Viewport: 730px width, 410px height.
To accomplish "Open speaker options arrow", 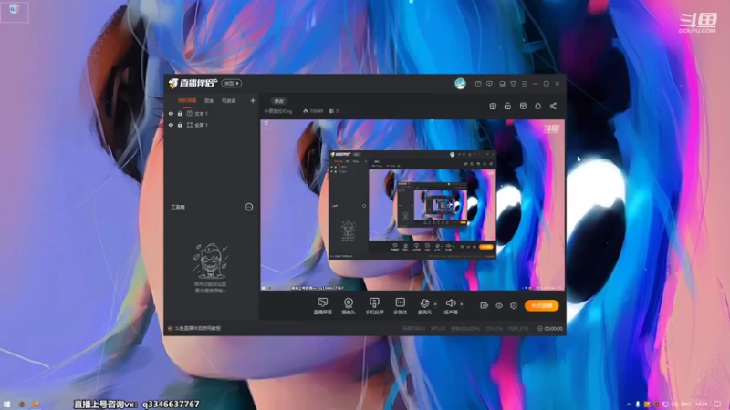I will pyautogui.click(x=462, y=304).
